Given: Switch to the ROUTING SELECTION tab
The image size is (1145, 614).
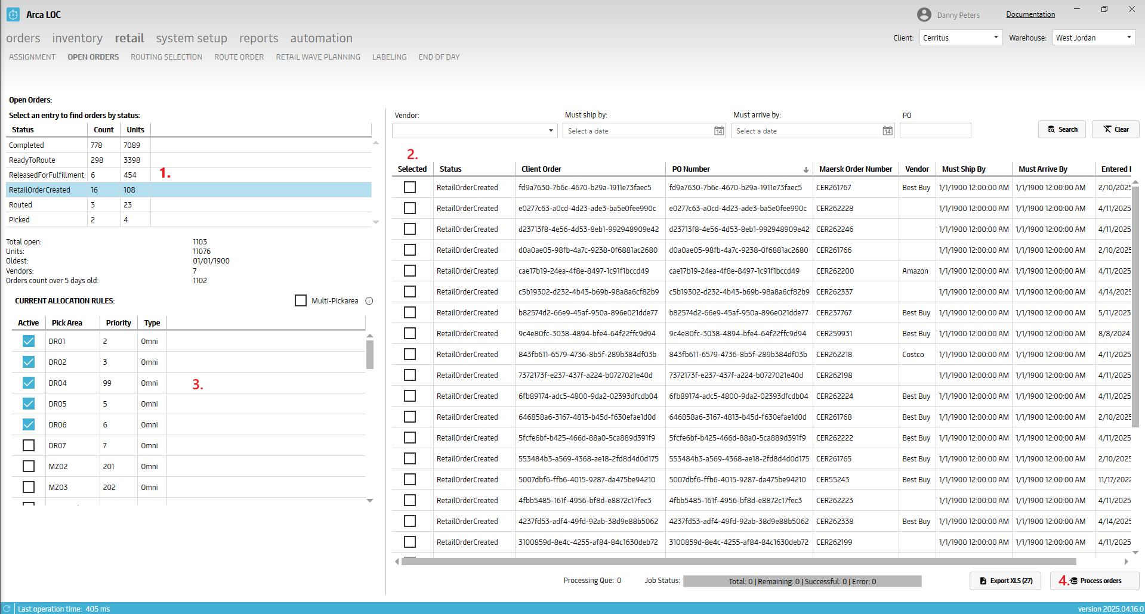Looking at the screenshot, I should point(166,57).
